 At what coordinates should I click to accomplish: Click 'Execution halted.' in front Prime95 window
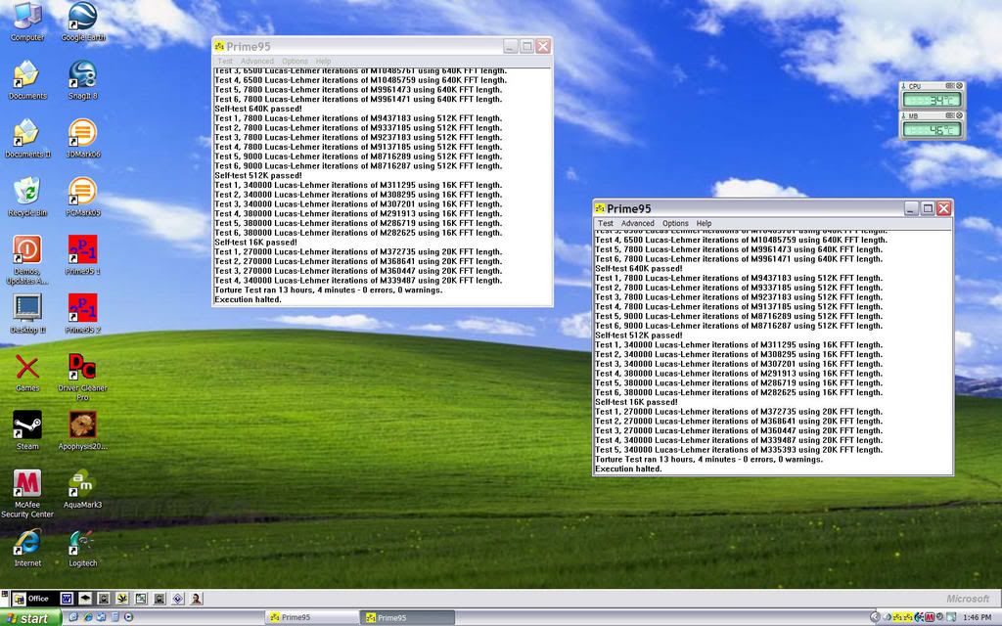pyautogui.click(x=628, y=469)
